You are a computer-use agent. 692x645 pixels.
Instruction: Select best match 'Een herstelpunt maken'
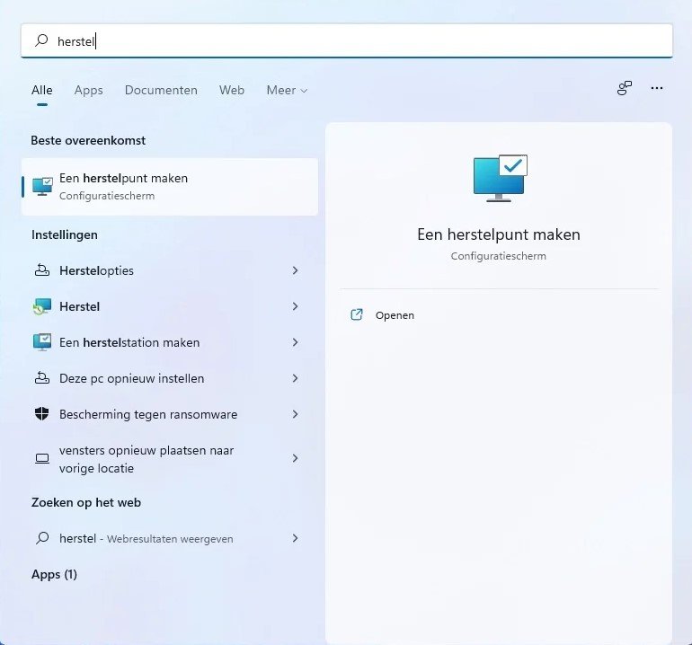coord(170,187)
